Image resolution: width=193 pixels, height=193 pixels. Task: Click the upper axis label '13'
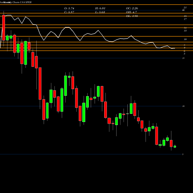tap(185, 31)
